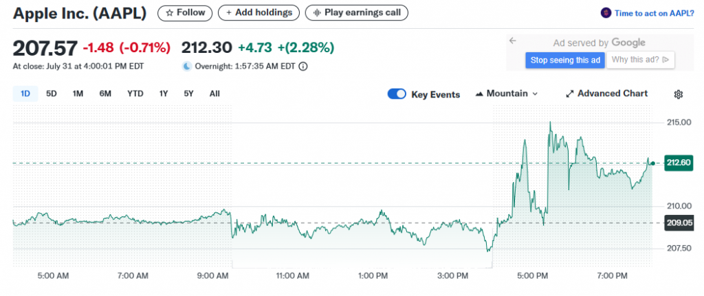Choose the YTD range

(135, 93)
